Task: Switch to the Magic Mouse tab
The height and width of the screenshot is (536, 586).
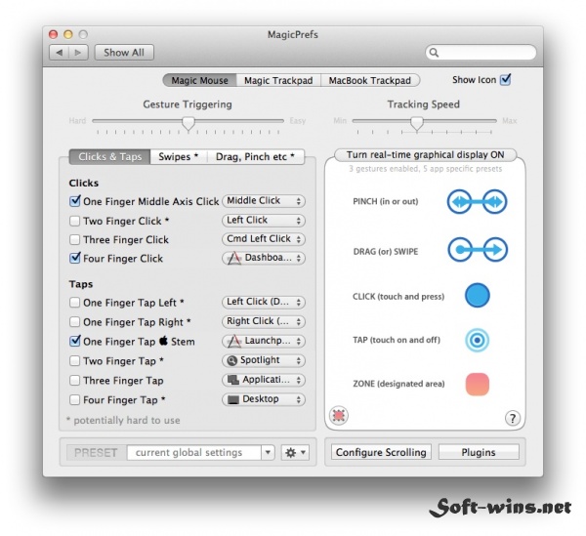Action: click(199, 80)
